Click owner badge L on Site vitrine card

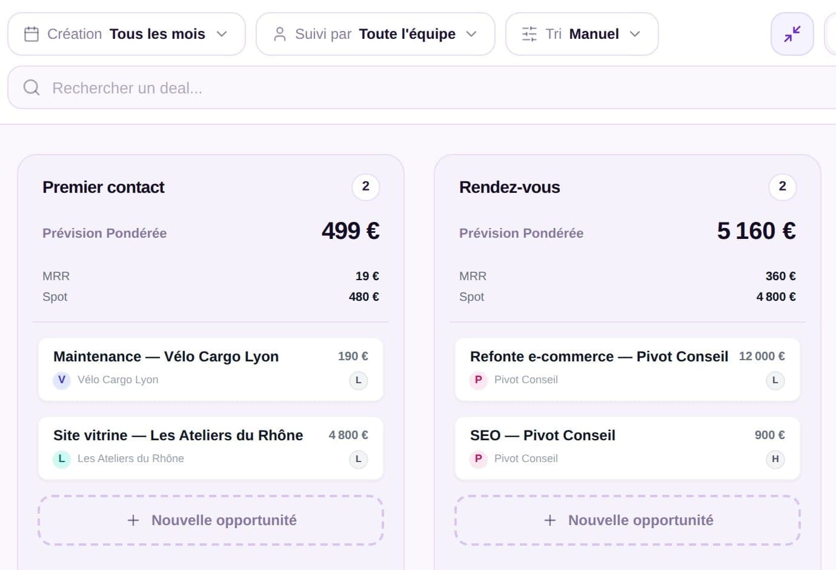[x=359, y=459]
